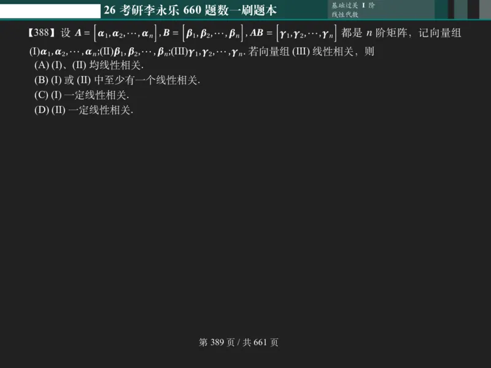
Task: Click the gray stripe in top-right strip
Action: pyautogui.click(x=485, y=9)
